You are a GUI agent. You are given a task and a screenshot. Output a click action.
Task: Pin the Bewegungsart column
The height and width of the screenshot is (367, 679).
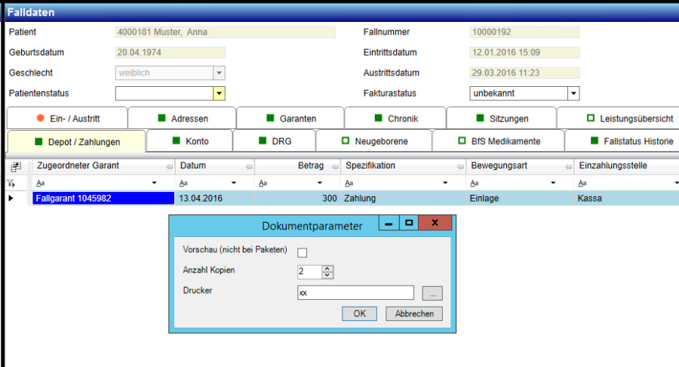(x=568, y=167)
